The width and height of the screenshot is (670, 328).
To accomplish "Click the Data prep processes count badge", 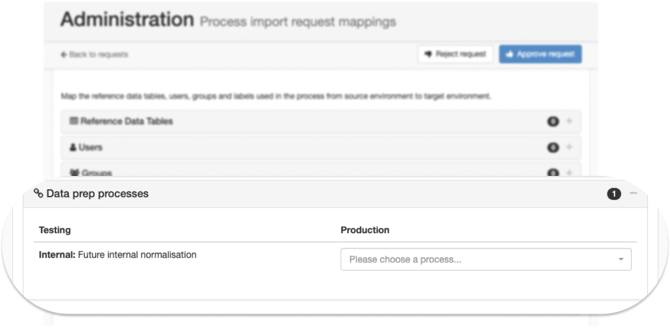I will click(613, 194).
